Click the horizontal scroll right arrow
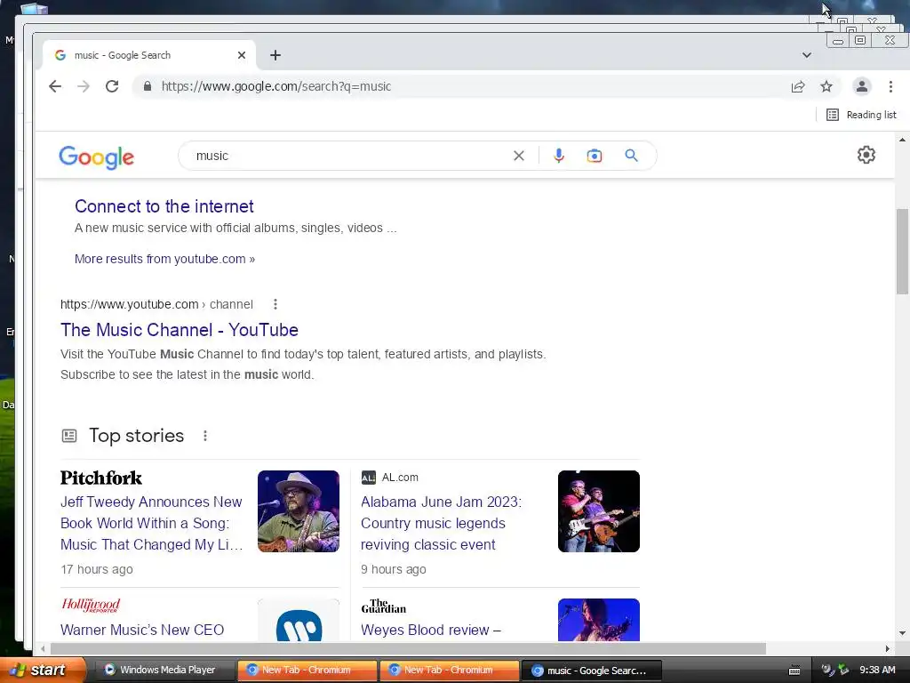The width and height of the screenshot is (910, 683). pos(888,648)
